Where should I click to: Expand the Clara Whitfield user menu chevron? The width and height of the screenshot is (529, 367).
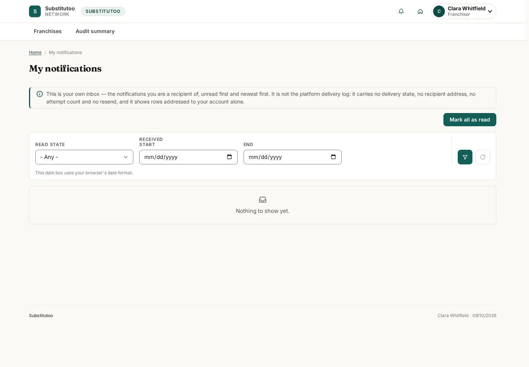[490, 11]
